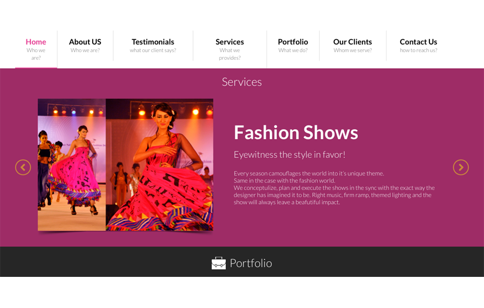
Task: Click the Services section title
Action: point(242,82)
